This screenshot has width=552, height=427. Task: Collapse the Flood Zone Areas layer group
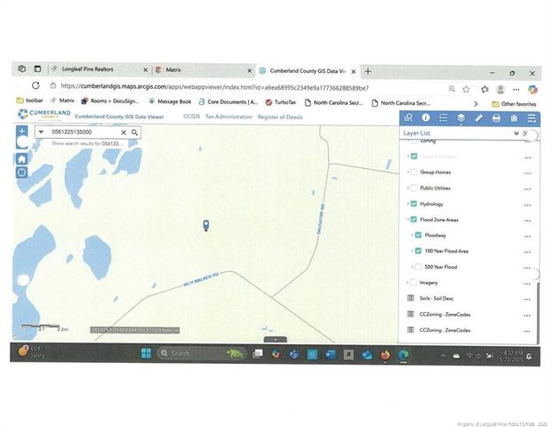tap(408, 220)
